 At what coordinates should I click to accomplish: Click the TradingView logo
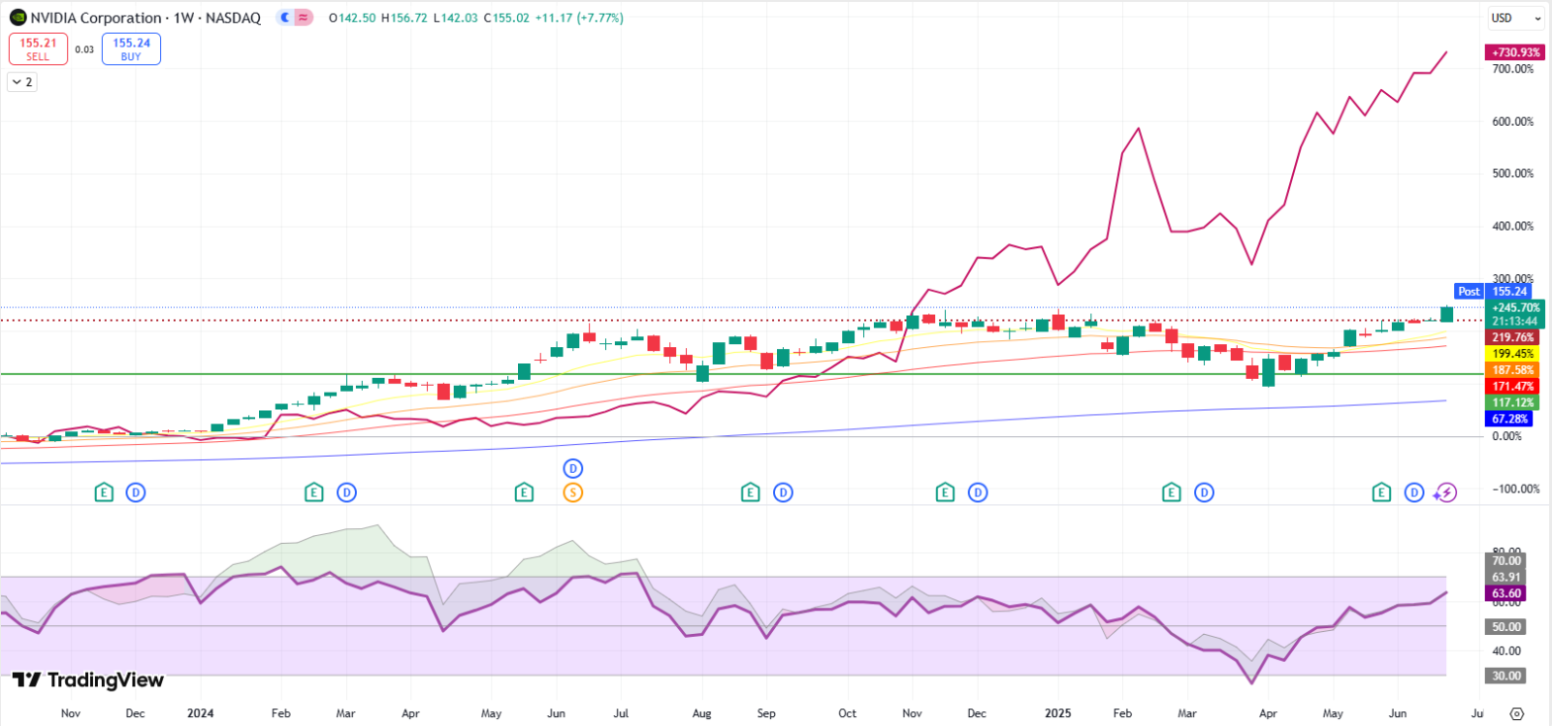click(x=88, y=679)
